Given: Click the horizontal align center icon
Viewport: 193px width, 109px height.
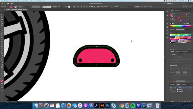Looking at the screenshot, I should 84,7.
